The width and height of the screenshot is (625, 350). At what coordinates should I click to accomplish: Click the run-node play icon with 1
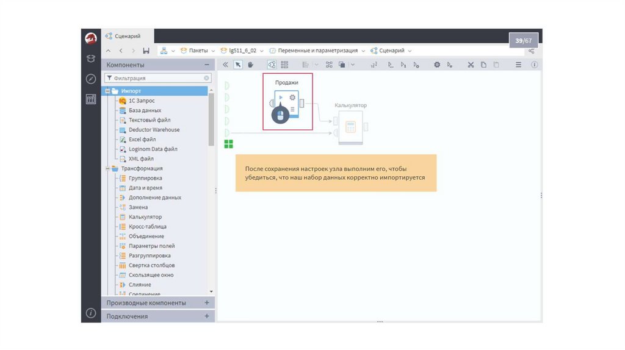403,65
